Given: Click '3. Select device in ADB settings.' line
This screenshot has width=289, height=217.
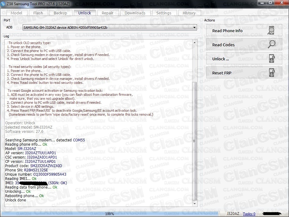Looking at the screenshot, I should 31,107.
